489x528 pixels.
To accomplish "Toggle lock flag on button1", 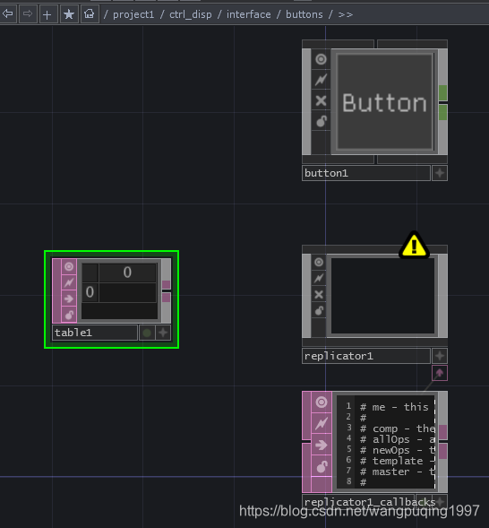I will click(x=321, y=121).
